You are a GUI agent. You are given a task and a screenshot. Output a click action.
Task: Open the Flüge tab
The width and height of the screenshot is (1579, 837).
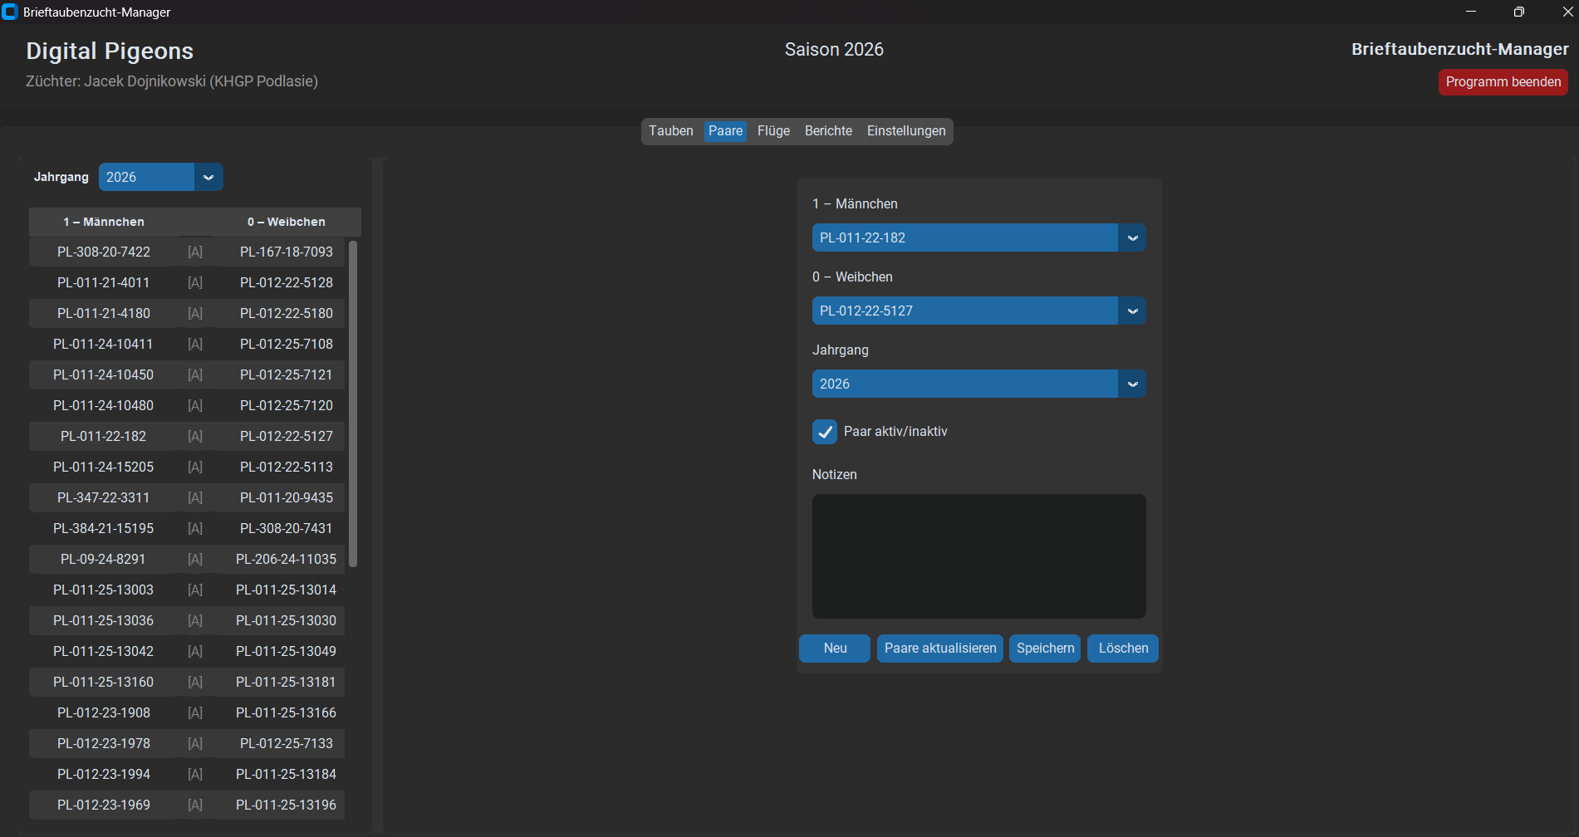tap(773, 131)
